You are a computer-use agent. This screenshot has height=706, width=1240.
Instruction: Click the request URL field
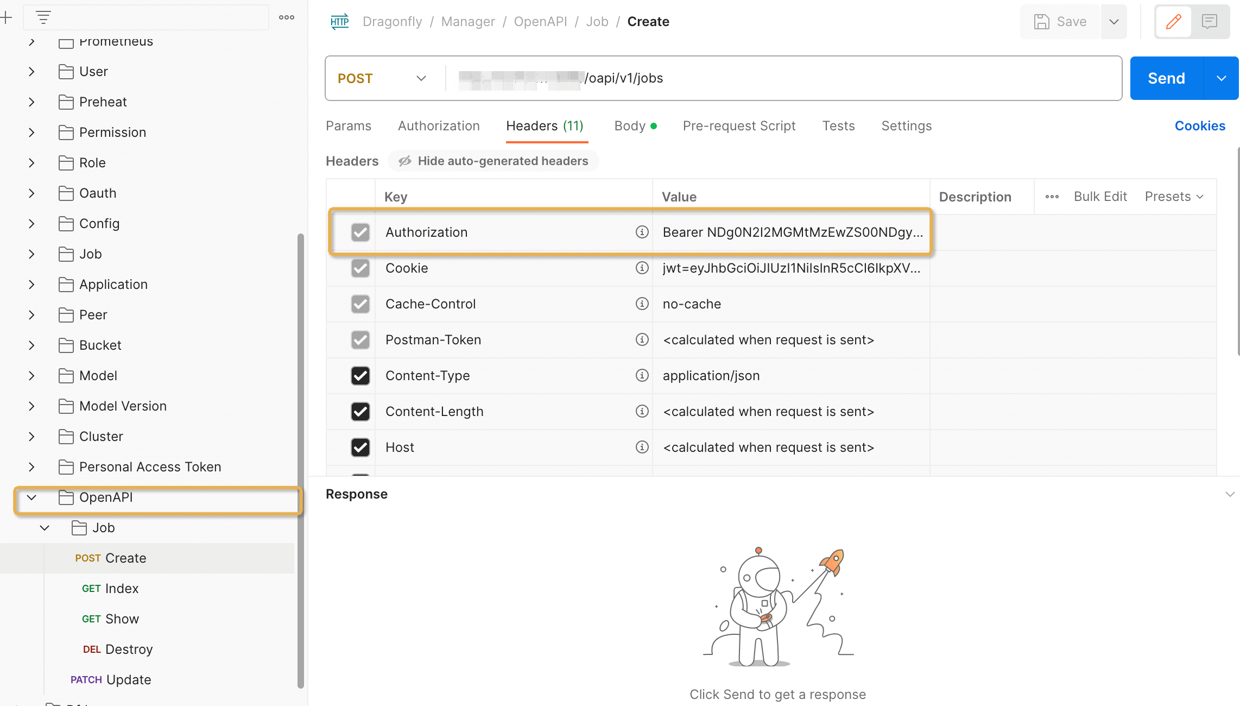click(784, 78)
